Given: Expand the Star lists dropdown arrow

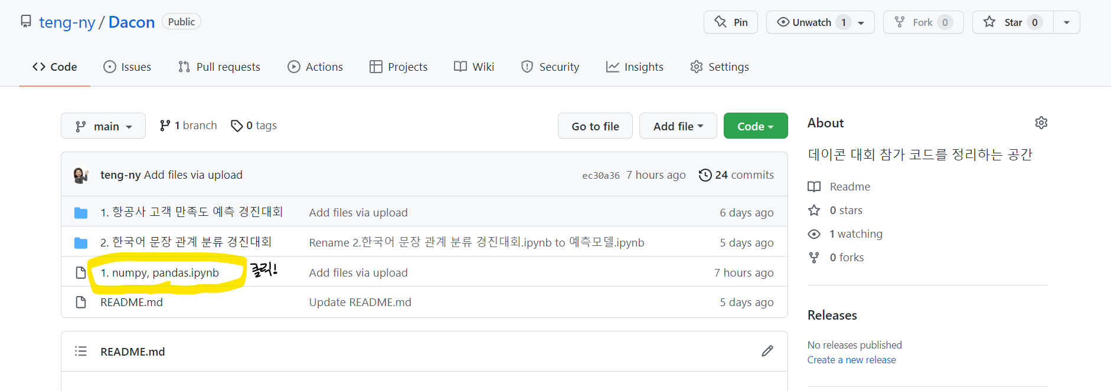Looking at the screenshot, I should tap(1067, 22).
